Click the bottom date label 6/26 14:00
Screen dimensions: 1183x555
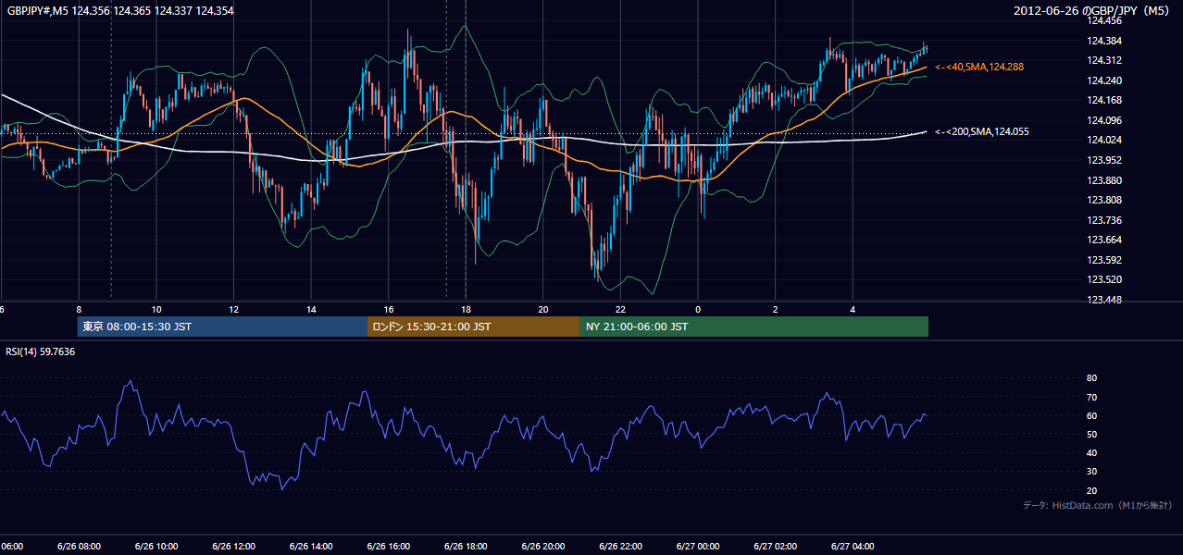[311, 547]
